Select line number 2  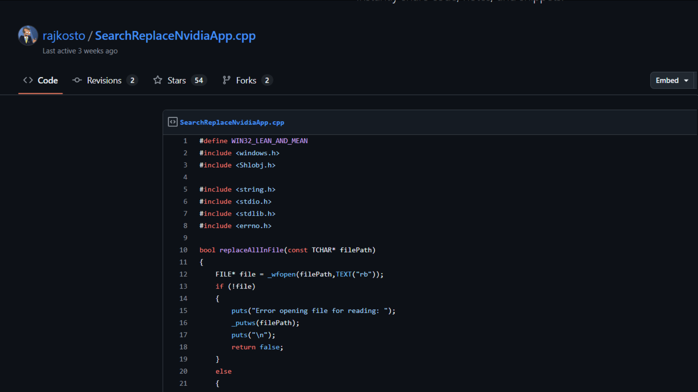click(x=185, y=153)
